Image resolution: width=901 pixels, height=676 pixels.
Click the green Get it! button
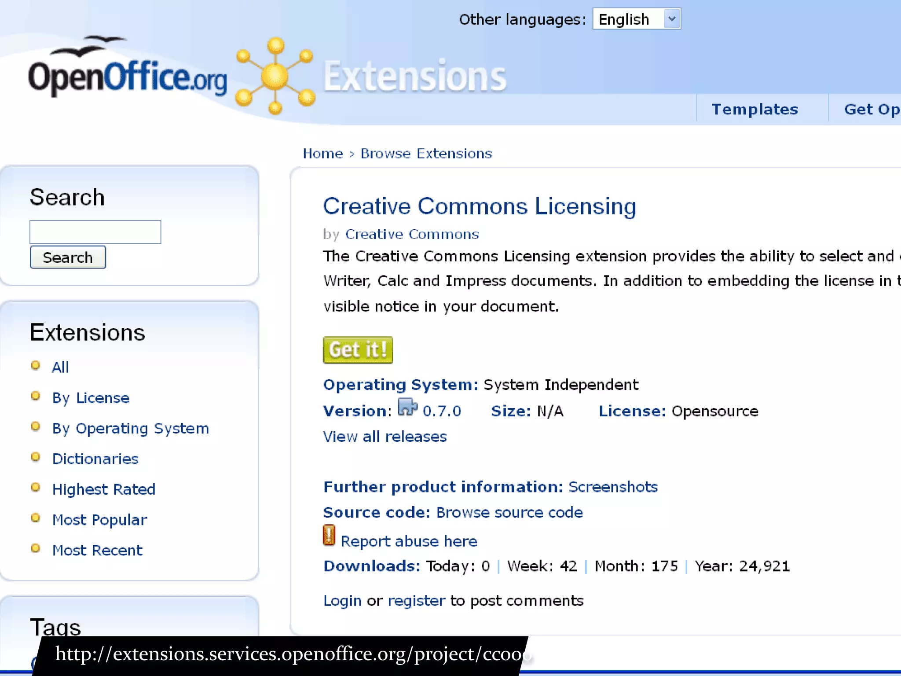(358, 350)
